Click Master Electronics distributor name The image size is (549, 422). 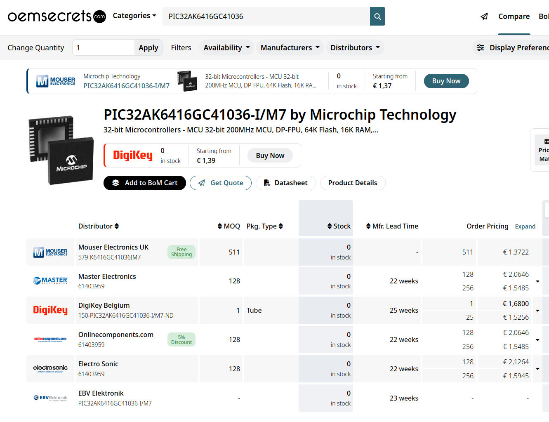(x=107, y=276)
